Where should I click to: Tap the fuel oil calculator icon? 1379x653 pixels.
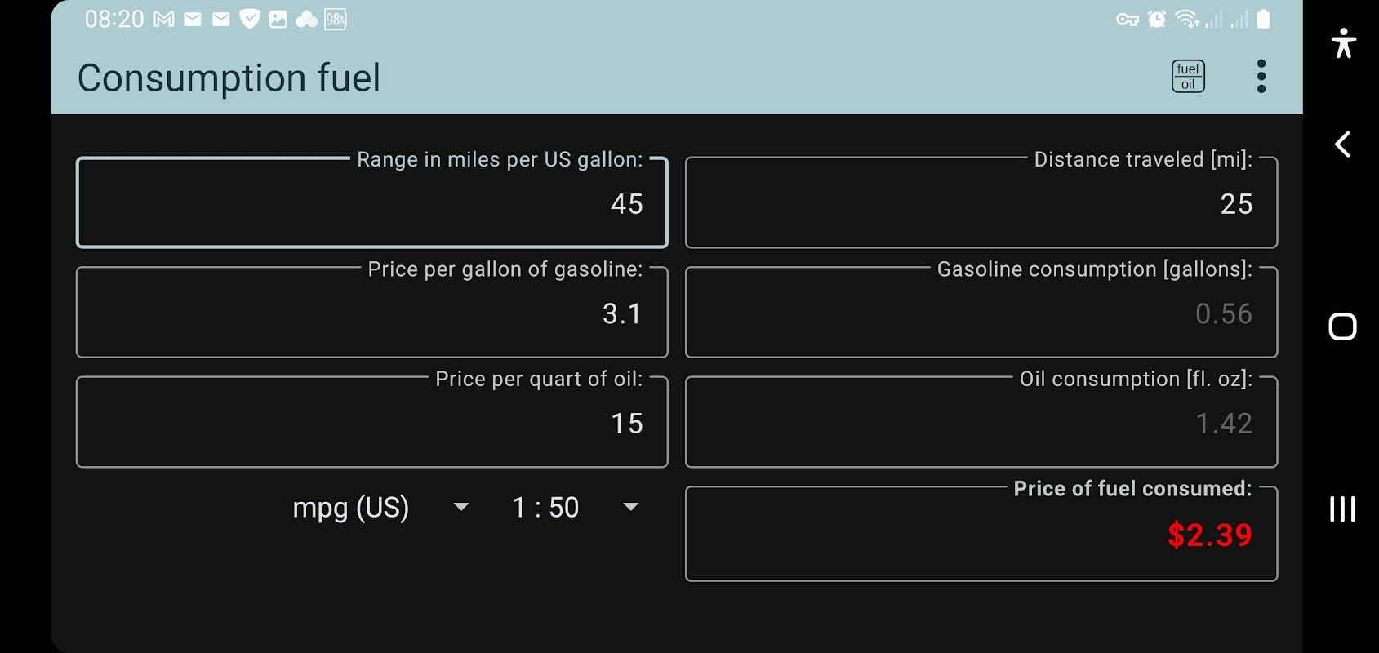click(1188, 77)
